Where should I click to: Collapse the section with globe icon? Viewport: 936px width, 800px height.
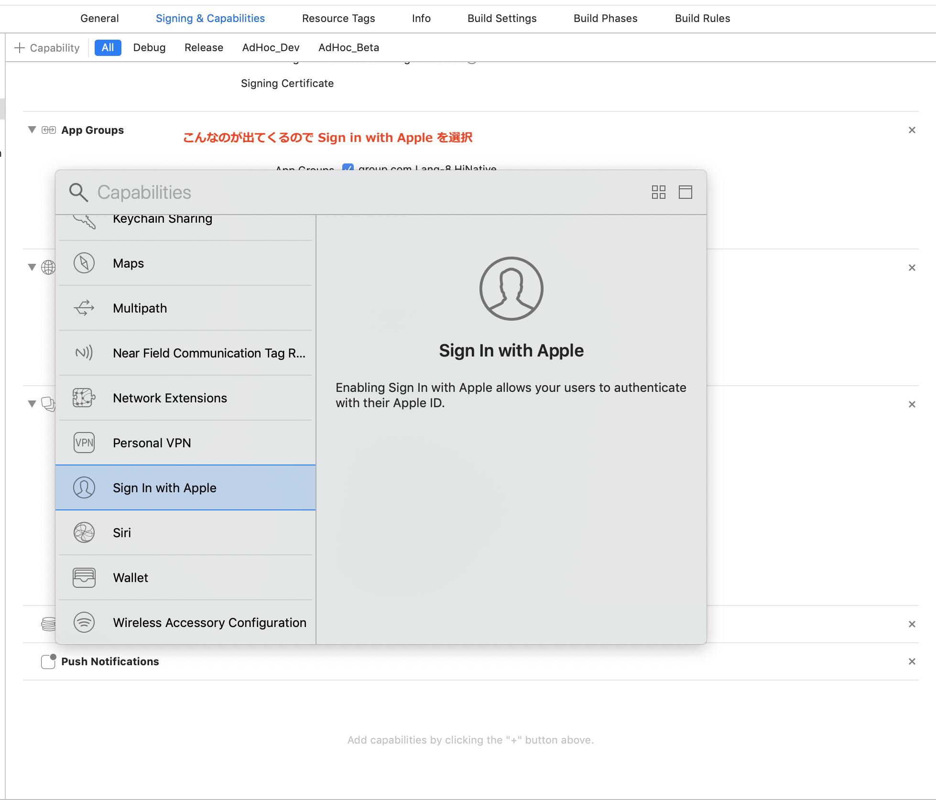pos(32,267)
